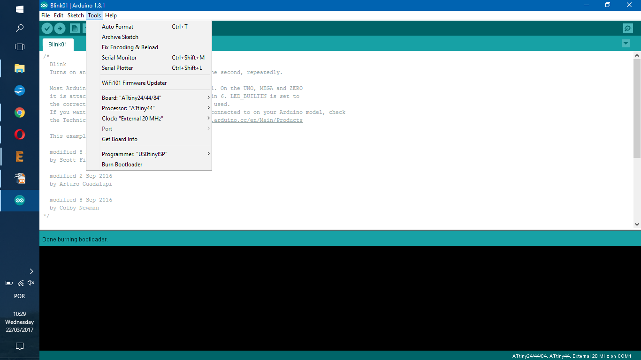Open the File menu
Viewport: 641px width, 360px height.
pos(46,15)
